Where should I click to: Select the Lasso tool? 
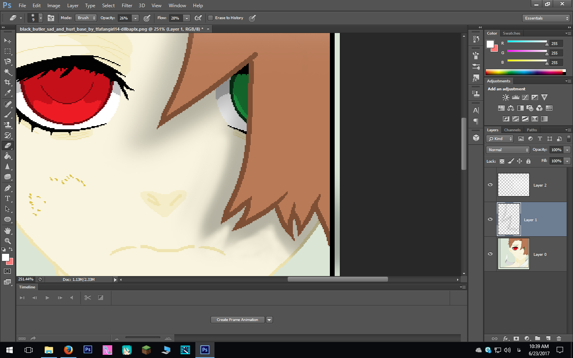pyautogui.click(x=8, y=62)
